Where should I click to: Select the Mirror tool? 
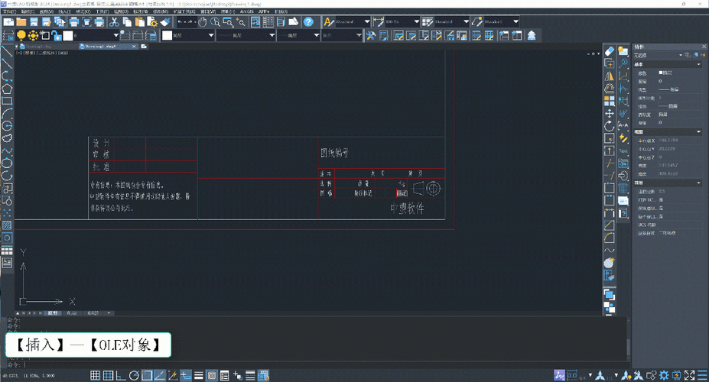[609, 76]
